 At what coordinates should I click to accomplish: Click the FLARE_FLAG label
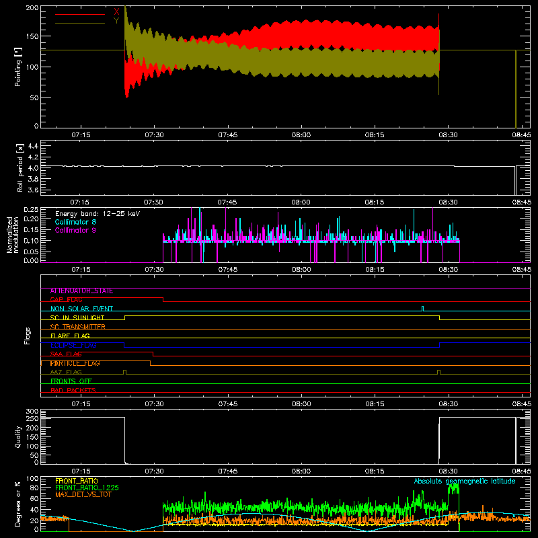[x=70, y=336]
